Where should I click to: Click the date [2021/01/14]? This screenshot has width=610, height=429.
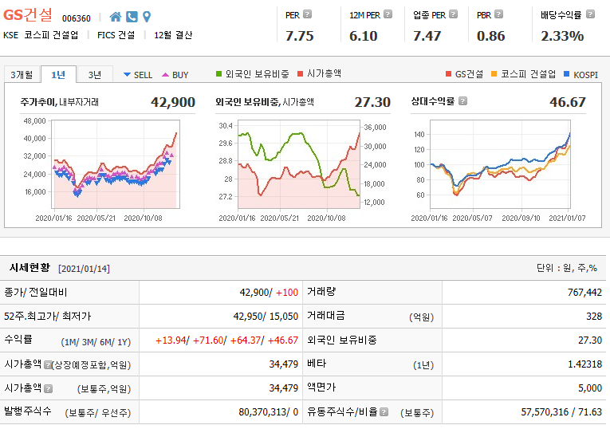[x=84, y=269]
